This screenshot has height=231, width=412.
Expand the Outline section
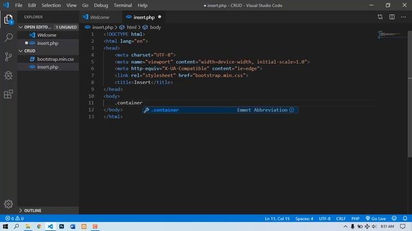(x=21, y=210)
